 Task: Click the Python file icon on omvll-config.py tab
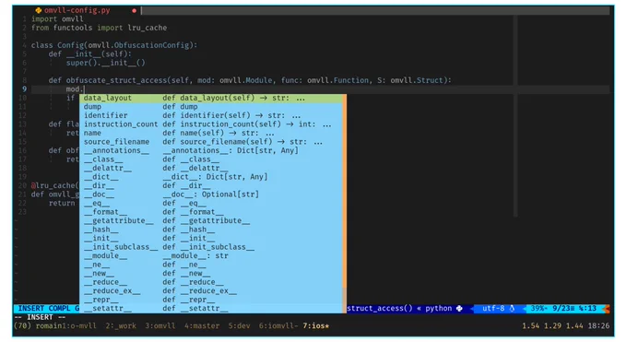38,10
